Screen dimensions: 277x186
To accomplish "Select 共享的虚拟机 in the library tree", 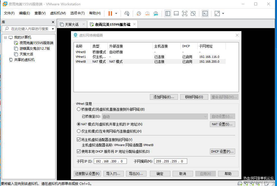I will pyautogui.click(x=22, y=60).
